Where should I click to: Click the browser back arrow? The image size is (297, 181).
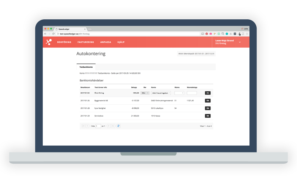(45, 34)
